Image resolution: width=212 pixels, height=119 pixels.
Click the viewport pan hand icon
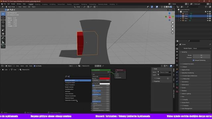point(173,26)
